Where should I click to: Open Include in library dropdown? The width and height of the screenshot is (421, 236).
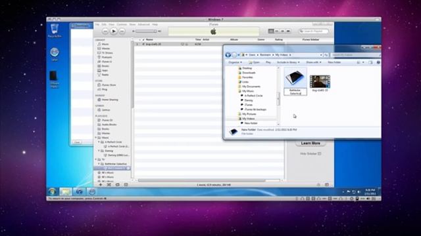point(288,62)
